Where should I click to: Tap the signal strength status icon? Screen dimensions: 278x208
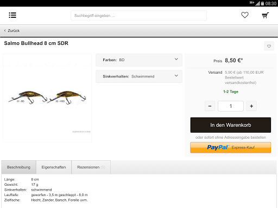[x=257, y=3]
